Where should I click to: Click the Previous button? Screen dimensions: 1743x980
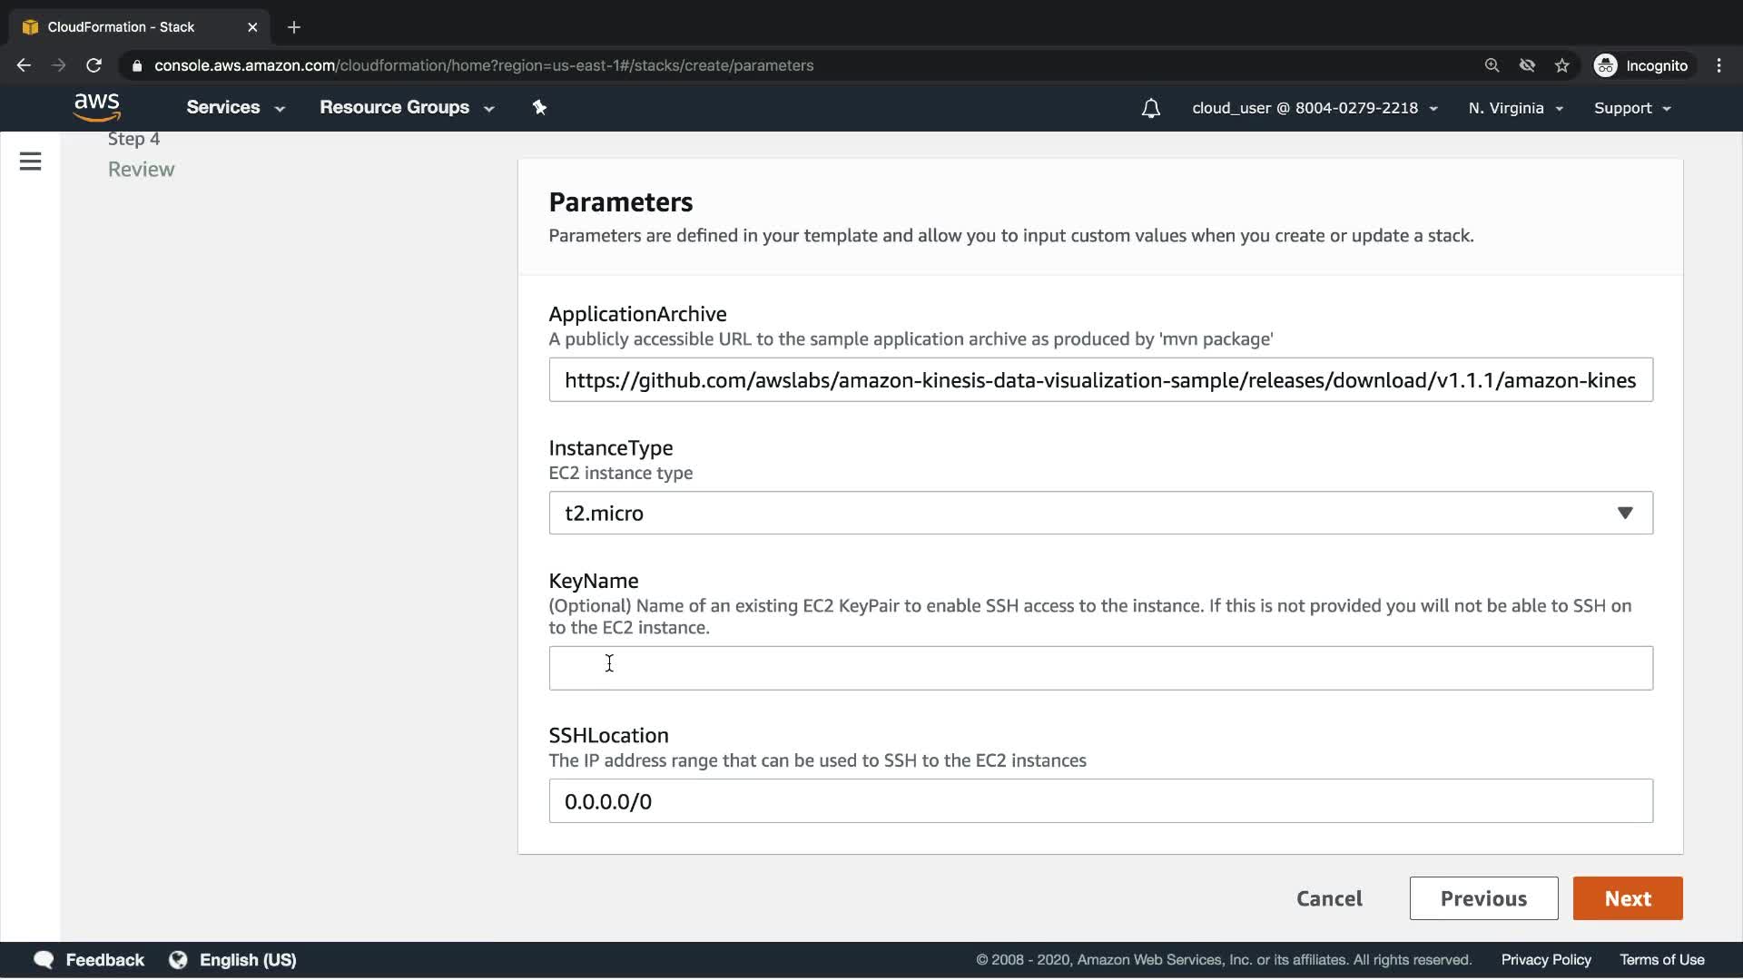[1483, 898]
